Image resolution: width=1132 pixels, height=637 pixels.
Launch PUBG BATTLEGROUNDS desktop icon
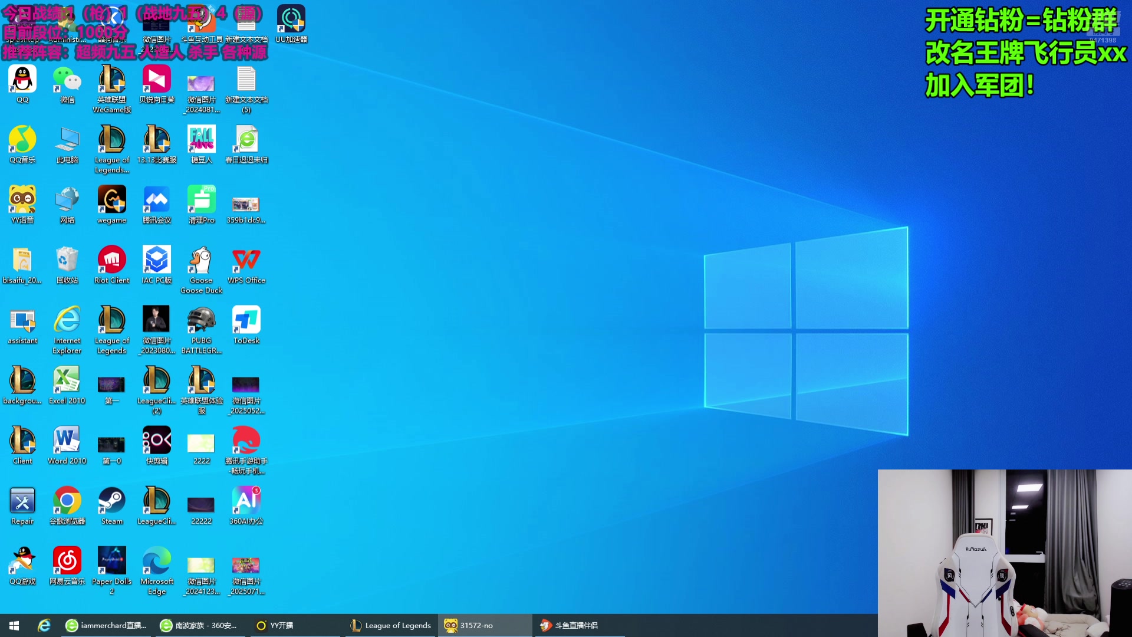(202, 330)
